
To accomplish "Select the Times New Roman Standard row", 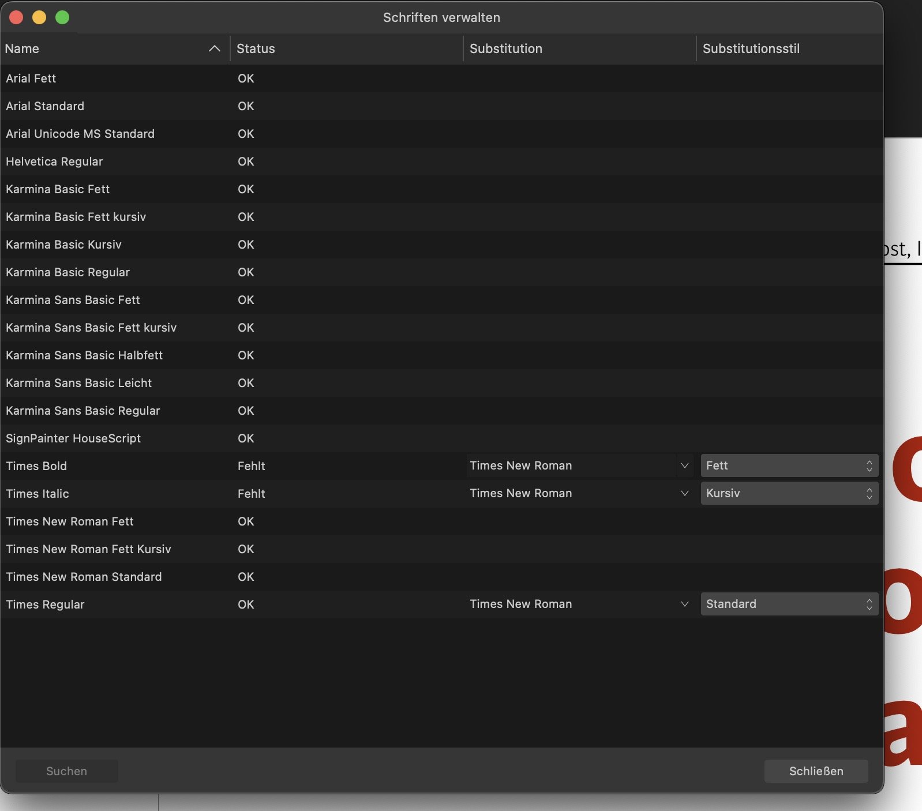I will [442, 577].
